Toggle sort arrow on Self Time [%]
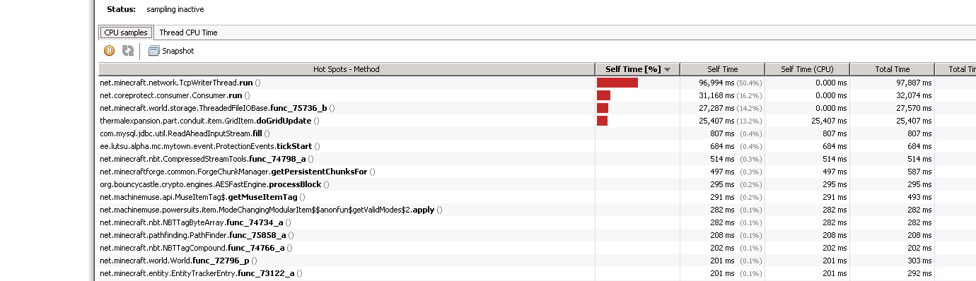976x281 pixels. (x=667, y=69)
